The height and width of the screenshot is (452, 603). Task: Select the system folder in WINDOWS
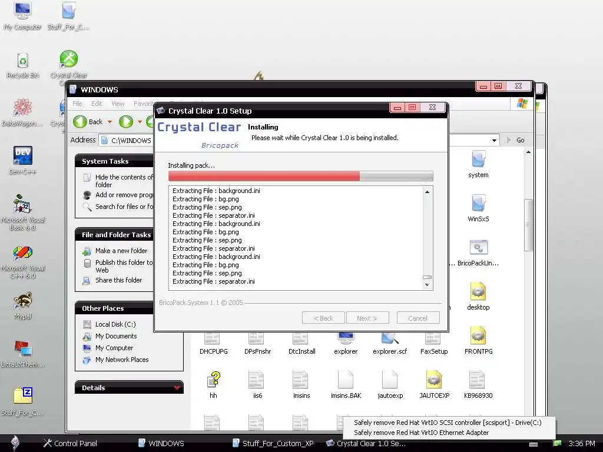pyautogui.click(x=478, y=164)
